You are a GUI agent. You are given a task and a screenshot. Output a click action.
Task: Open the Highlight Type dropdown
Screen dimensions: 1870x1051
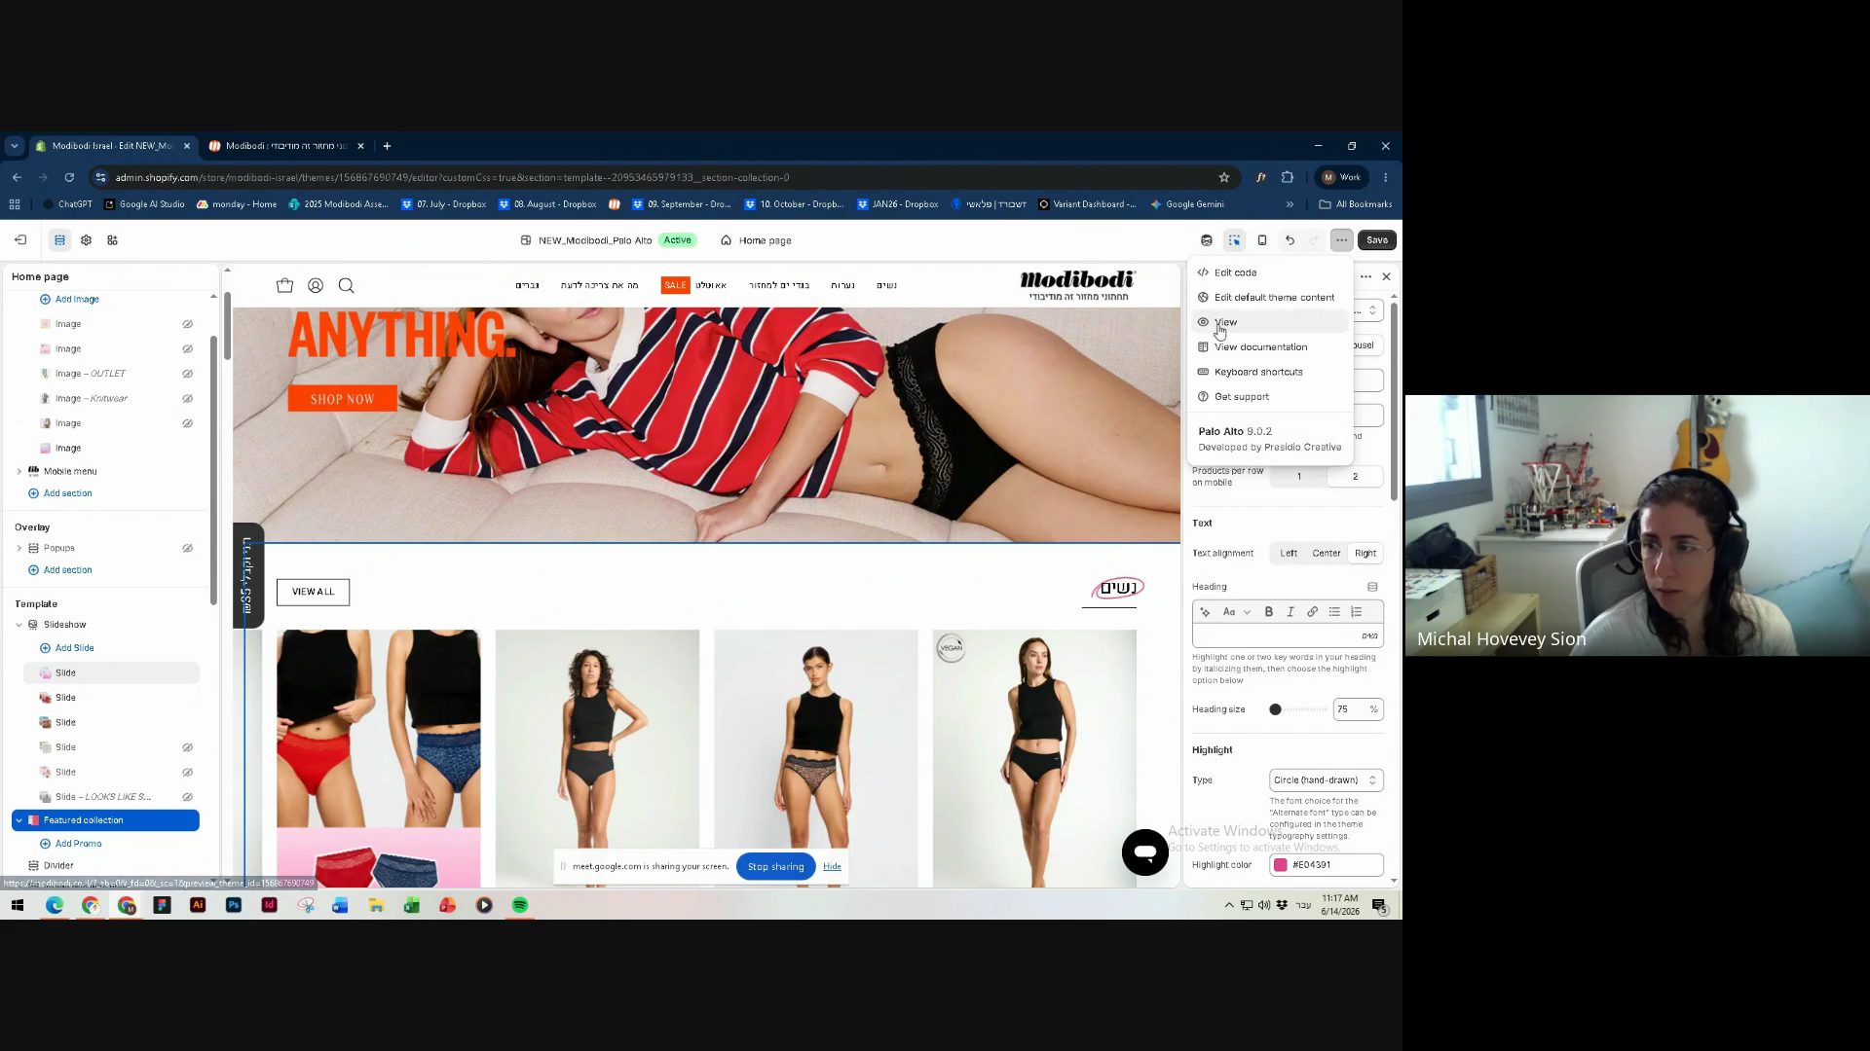[1327, 780]
